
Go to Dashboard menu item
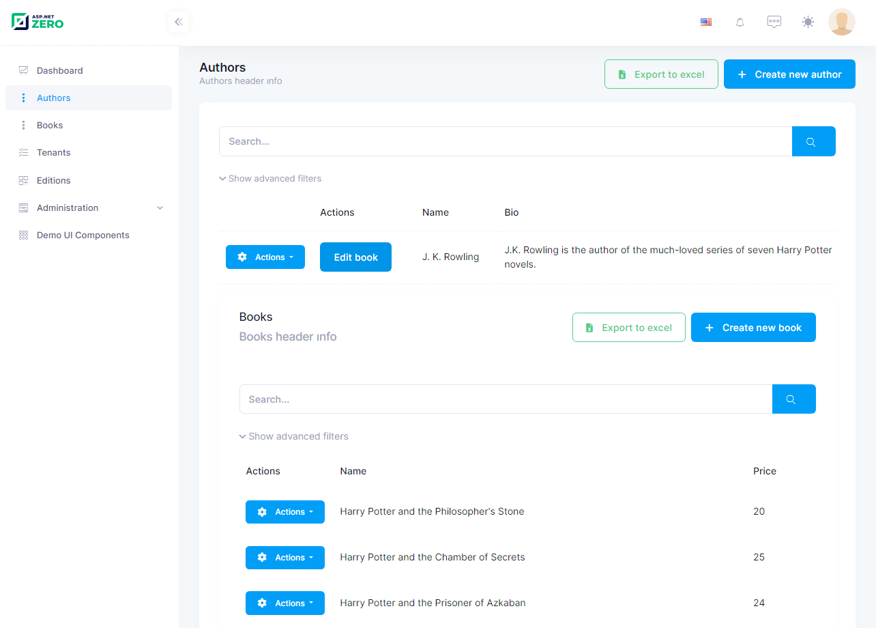(89, 70)
